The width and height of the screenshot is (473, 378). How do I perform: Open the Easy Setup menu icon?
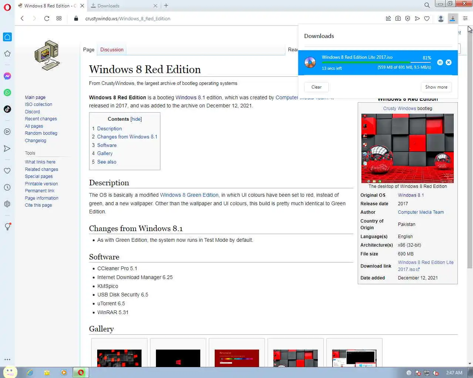[465, 18]
